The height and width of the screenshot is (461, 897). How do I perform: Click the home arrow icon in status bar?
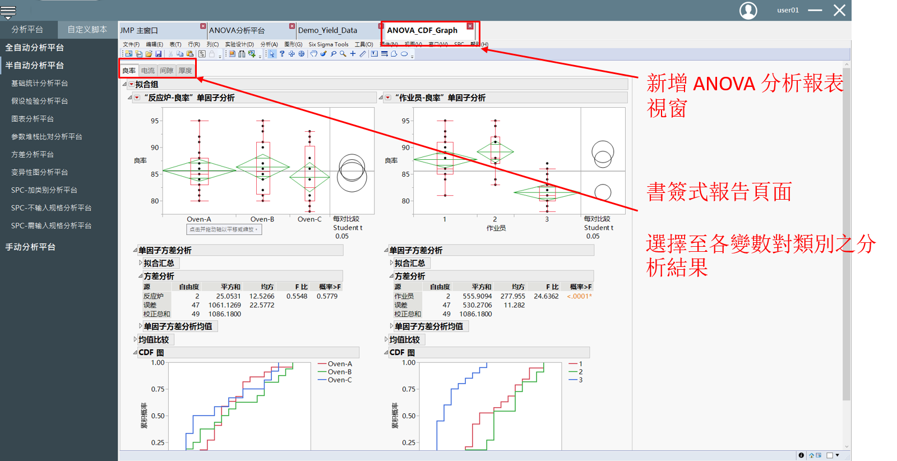coord(811,455)
